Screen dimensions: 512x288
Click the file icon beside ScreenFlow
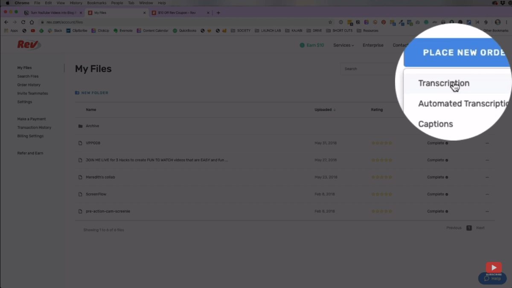80,194
